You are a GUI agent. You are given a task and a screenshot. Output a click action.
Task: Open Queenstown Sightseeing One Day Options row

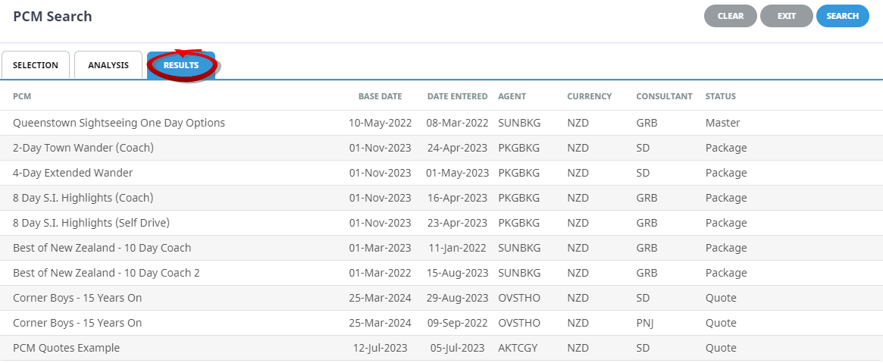tap(441, 123)
